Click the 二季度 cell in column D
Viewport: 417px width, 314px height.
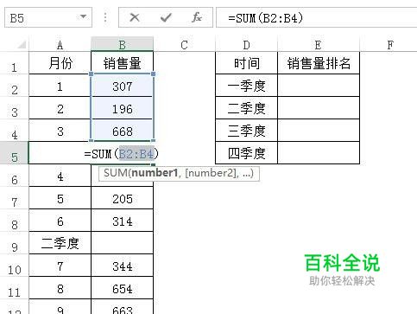pos(246,108)
